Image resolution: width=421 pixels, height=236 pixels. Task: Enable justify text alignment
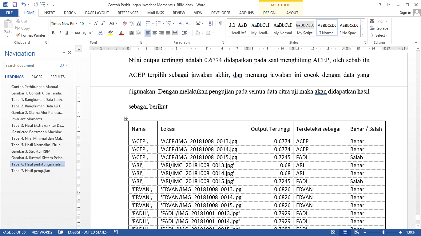pyautogui.click(x=168, y=33)
